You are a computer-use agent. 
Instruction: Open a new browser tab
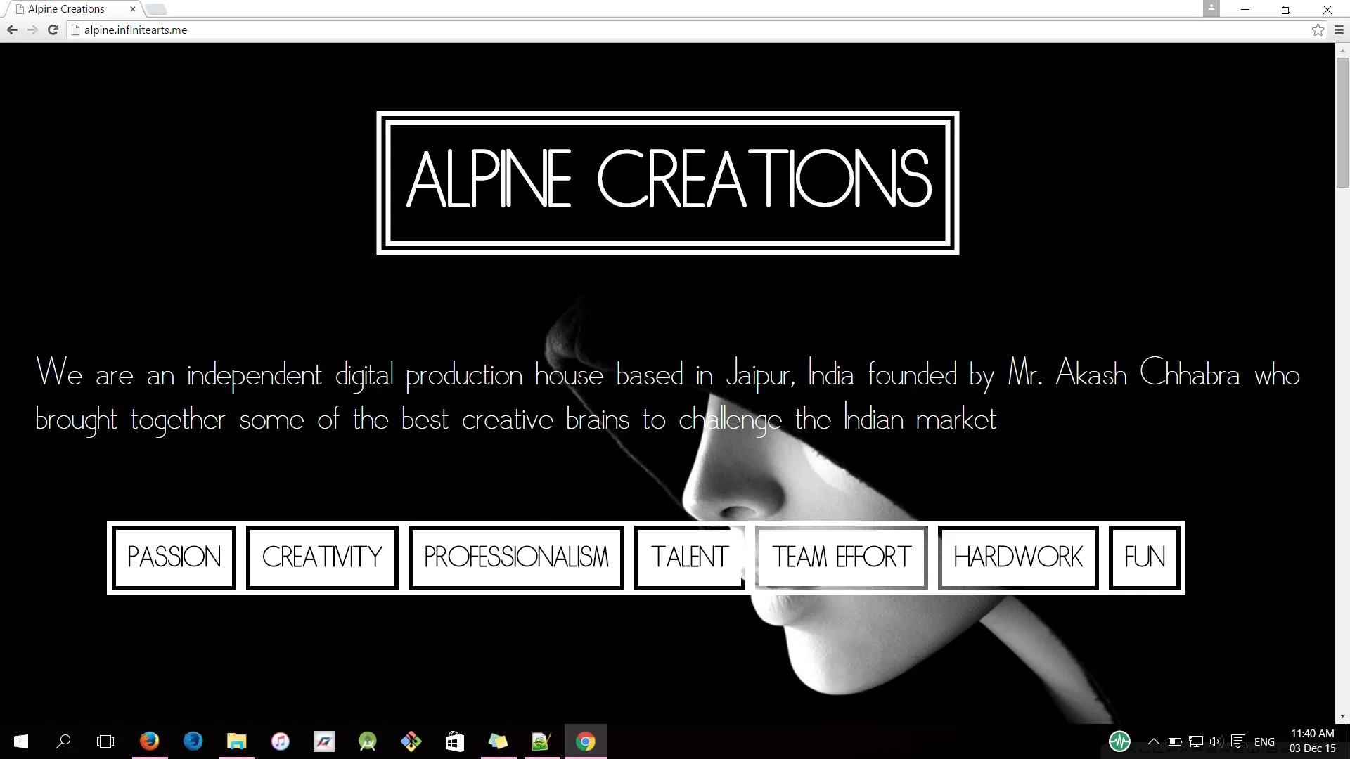(x=156, y=9)
